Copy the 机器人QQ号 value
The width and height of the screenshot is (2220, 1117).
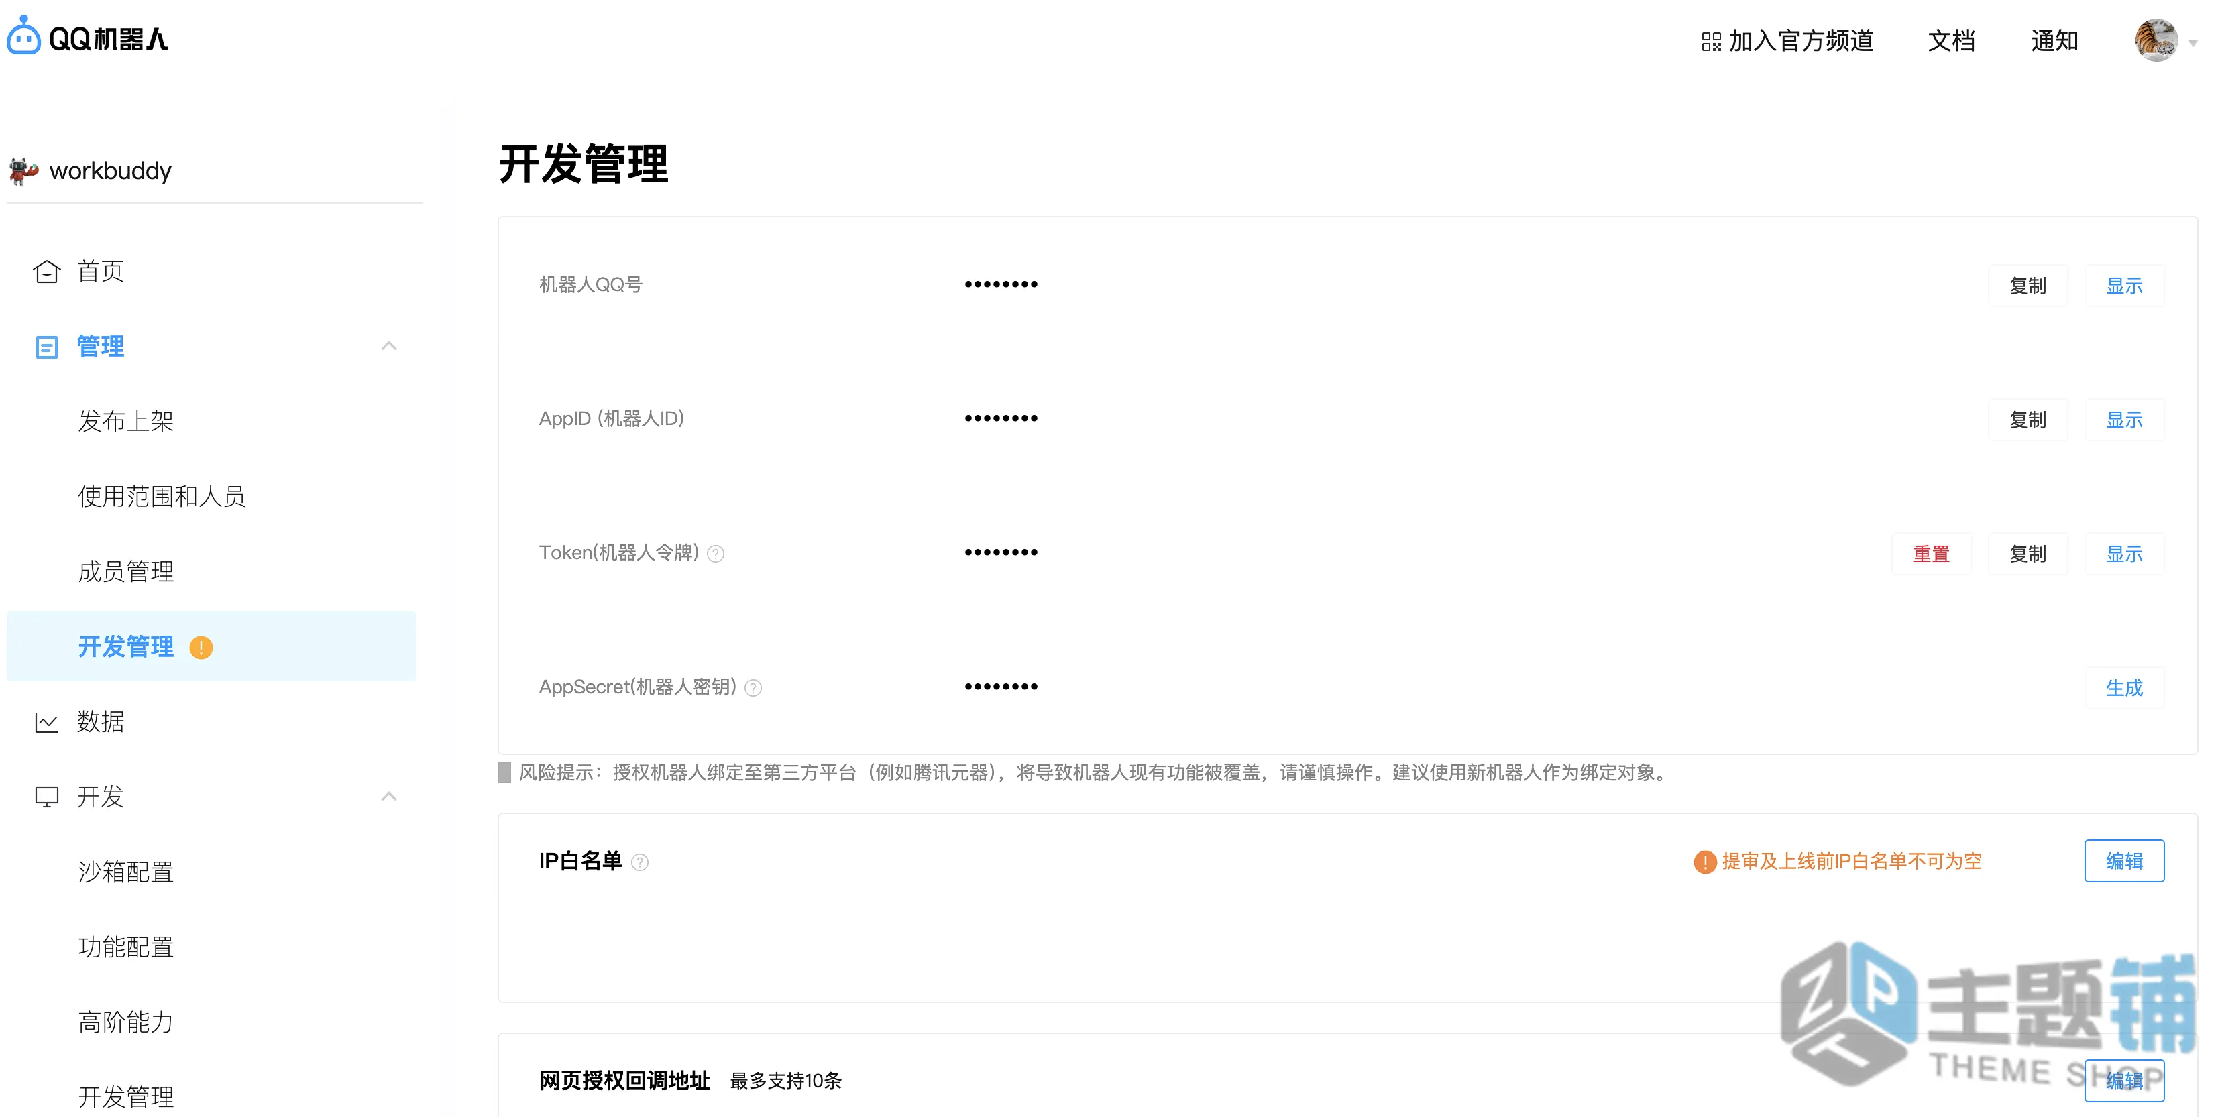[x=2028, y=286]
